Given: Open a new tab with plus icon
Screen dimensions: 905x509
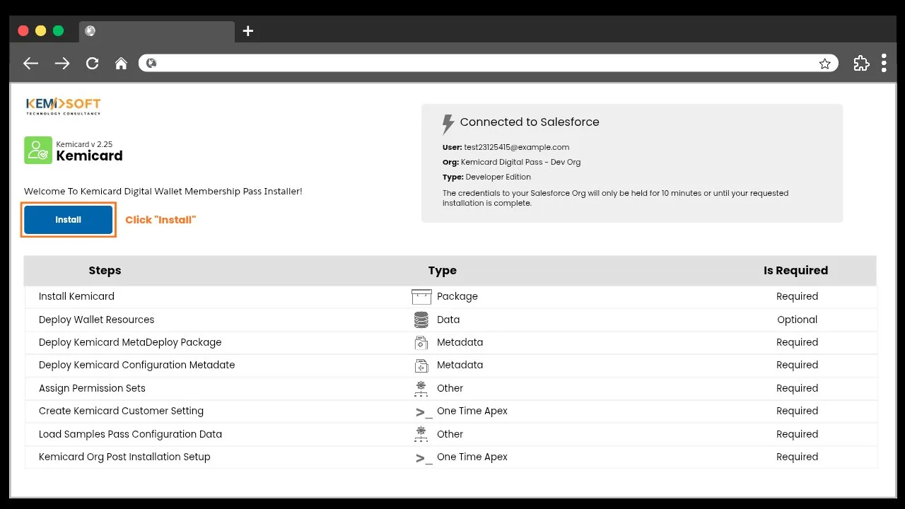Looking at the screenshot, I should point(247,31).
